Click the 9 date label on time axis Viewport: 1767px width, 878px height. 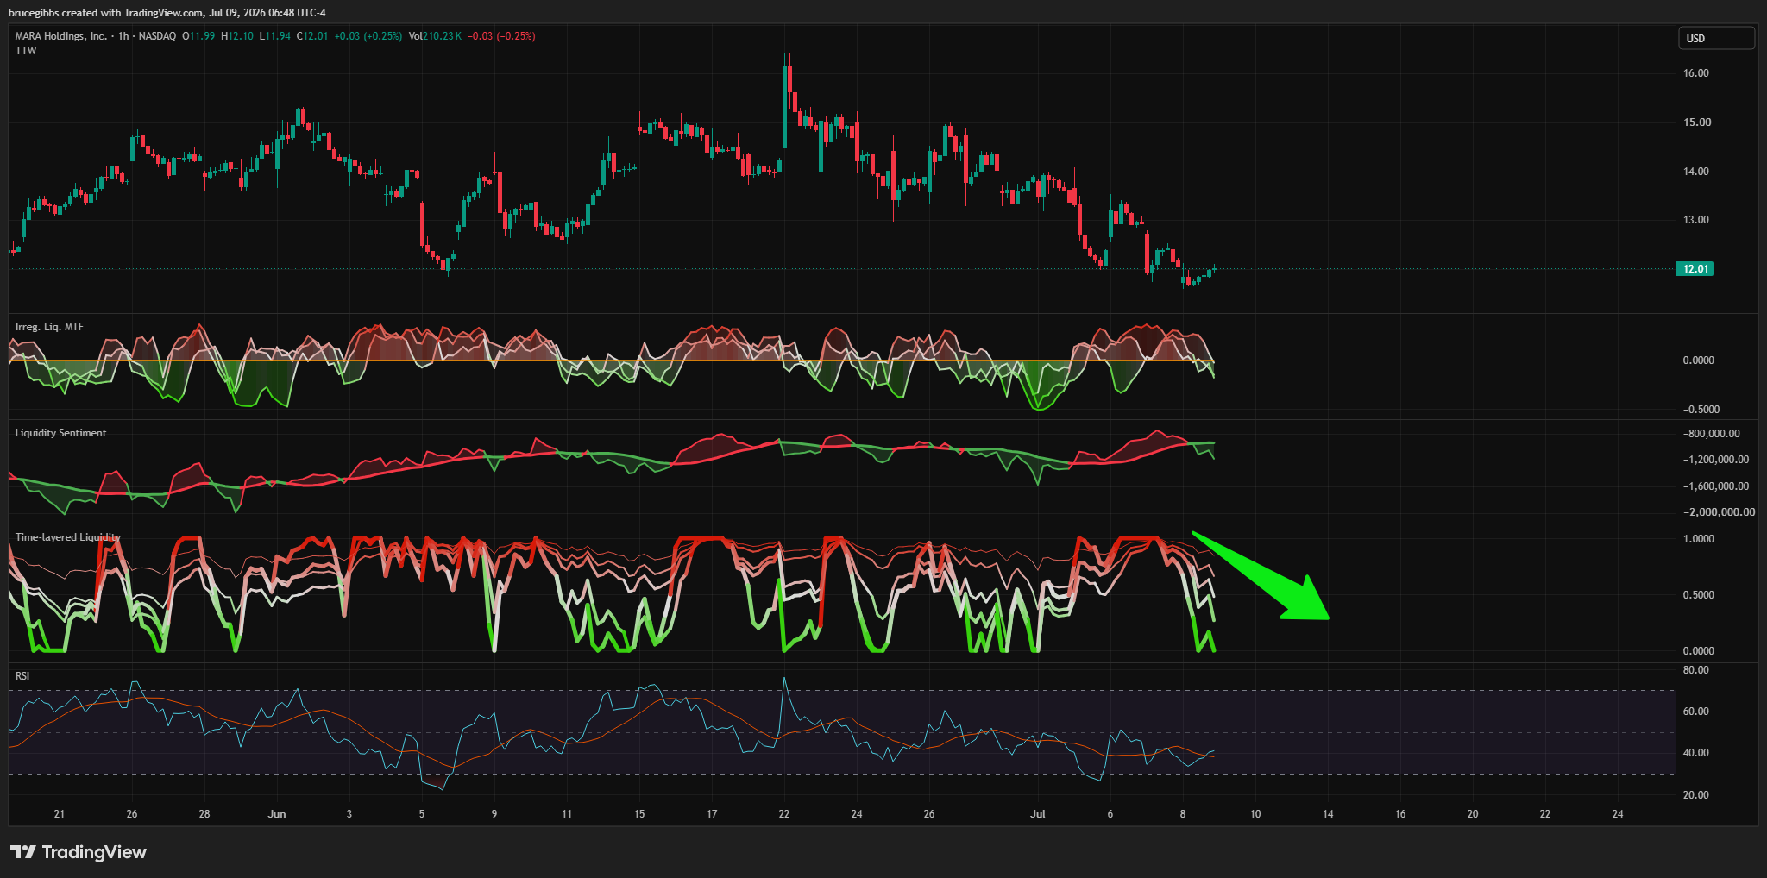pos(494,814)
